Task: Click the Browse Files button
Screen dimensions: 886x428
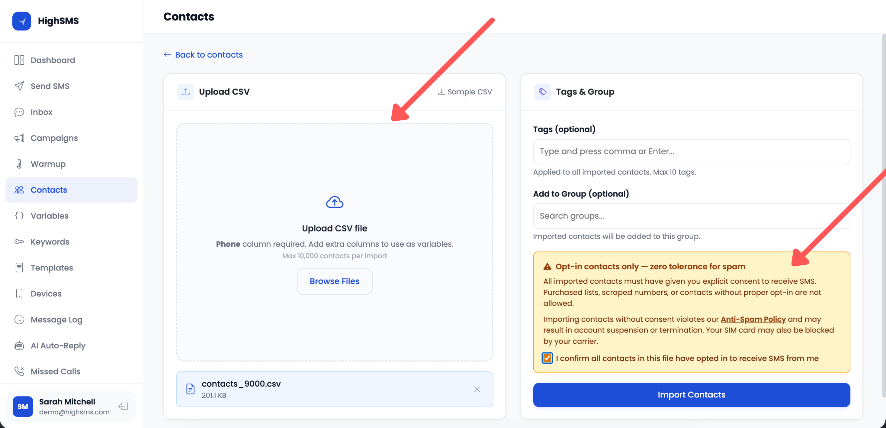Action: [334, 281]
